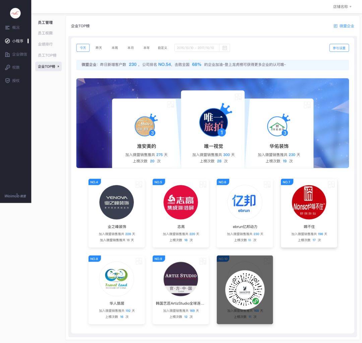Click the 韩国艺匠ArtizStudio全球连… name
Image resolution: width=362 pixels, height=343 pixels.
pos(180,304)
